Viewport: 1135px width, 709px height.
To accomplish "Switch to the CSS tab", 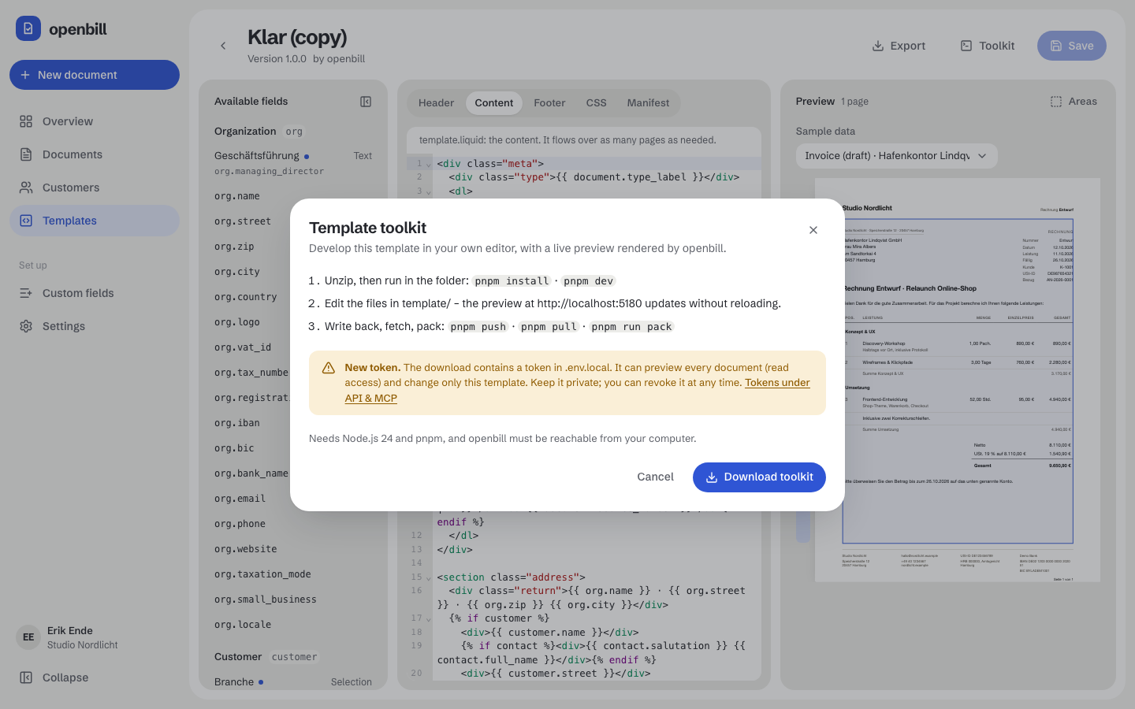I will pyautogui.click(x=597, y=103).
